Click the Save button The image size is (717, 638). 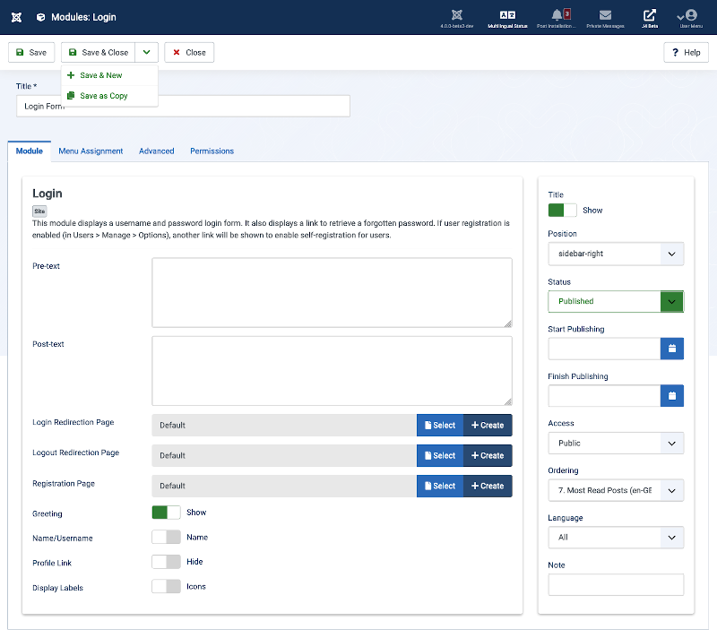(x=31, y=53)
